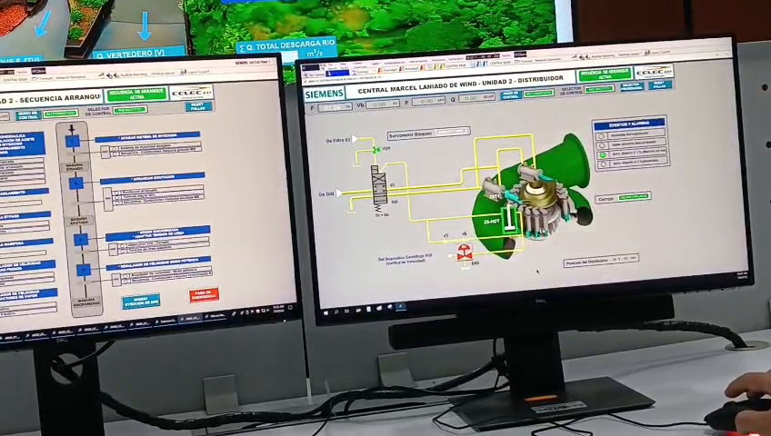This screenshot has width=771, height=436.
Task: Click the Logon/Logoff icon on right monitor
Action: tap(647, 53)
